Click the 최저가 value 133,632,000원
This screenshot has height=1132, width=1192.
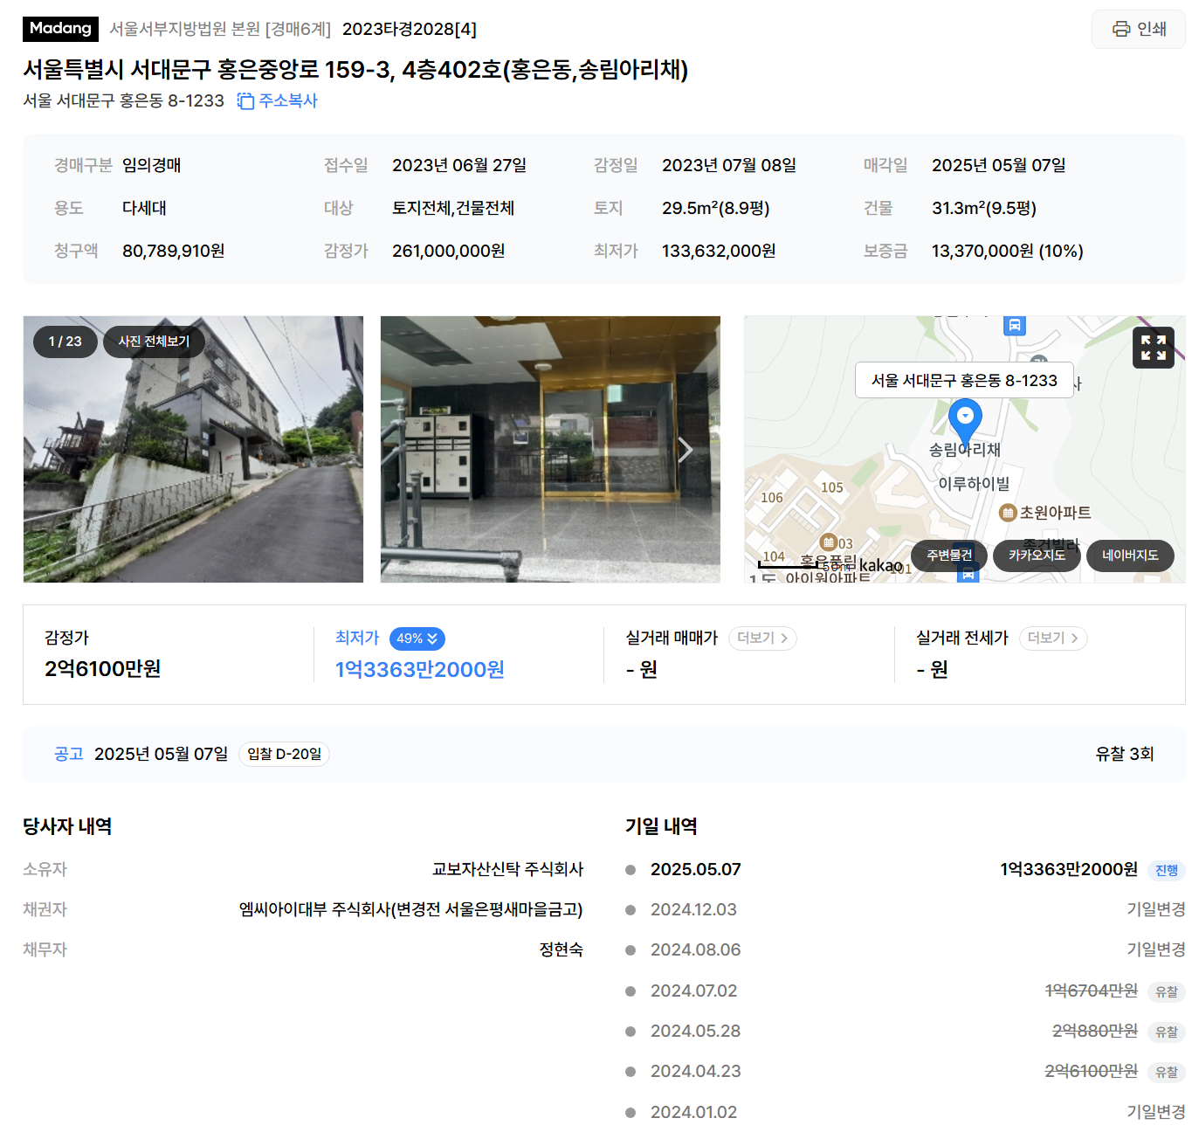pyautogui.click(x=719, y=251)
